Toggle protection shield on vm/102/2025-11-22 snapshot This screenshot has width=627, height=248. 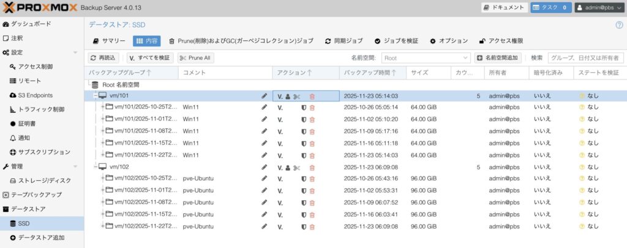pyautogui.click(x=303, y=226)
